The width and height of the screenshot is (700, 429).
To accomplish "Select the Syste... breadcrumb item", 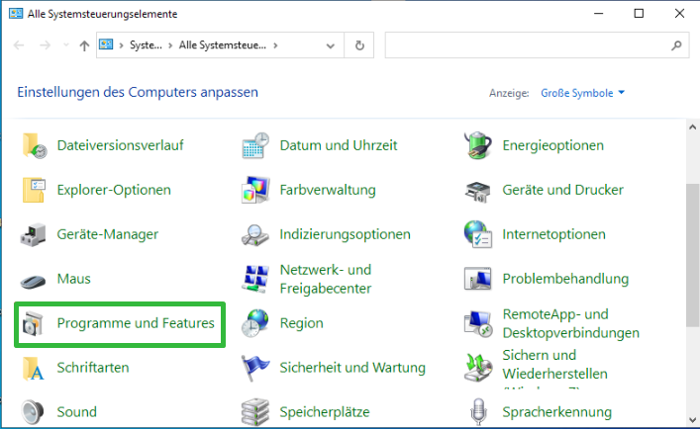I will (x=146, y=45).
